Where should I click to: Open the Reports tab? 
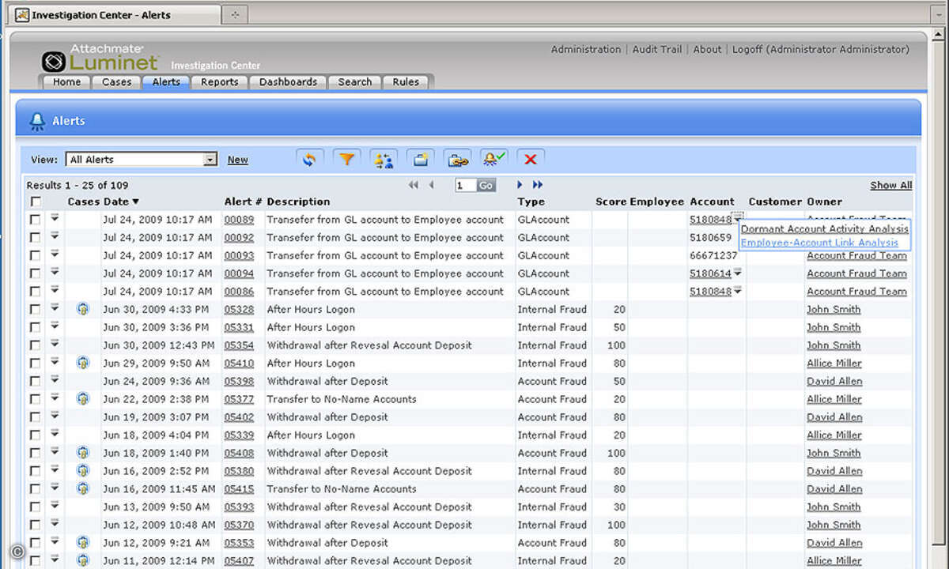tap(219, 82)
